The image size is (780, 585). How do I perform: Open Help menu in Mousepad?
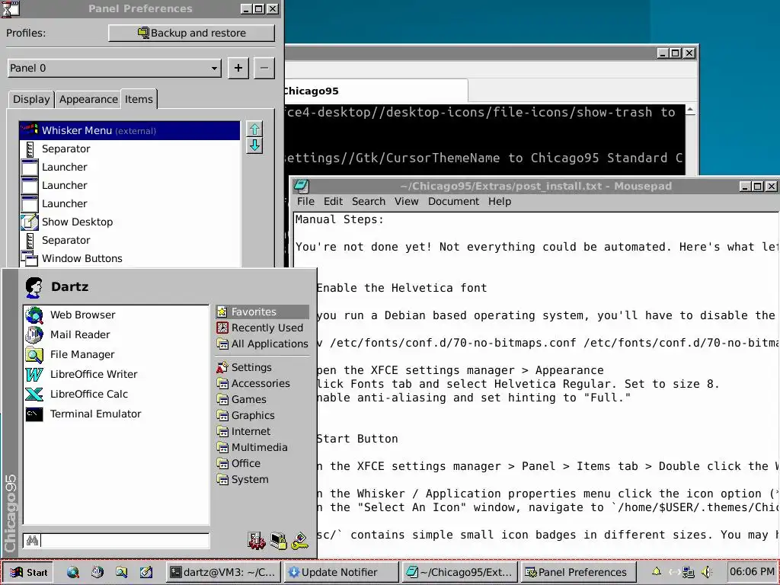[x=500, y=201]
